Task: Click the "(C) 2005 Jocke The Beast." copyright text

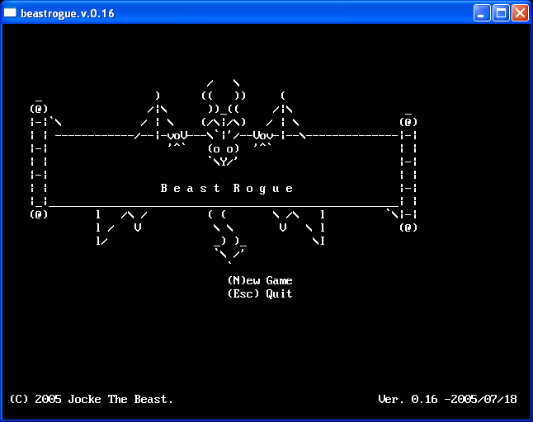Action: [92, 399]
